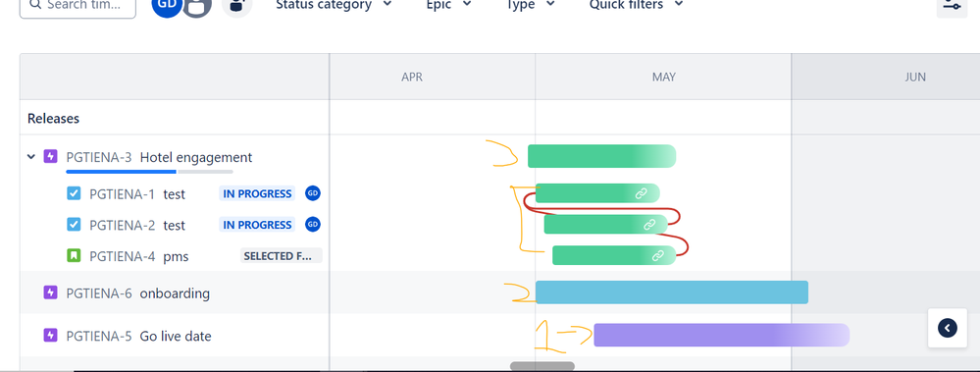The height and width of the screenshot is (372, 980).
Task: Open the Quick filters dropdown
Action: (x=637, y=5)
